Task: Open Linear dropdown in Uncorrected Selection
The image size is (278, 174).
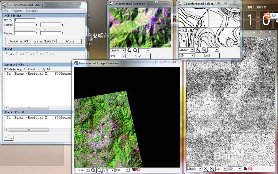Action: click(x=123, y=51)
